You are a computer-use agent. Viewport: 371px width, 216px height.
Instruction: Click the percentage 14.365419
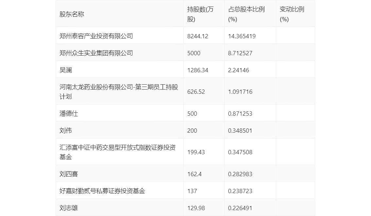(x=242, y=36)
